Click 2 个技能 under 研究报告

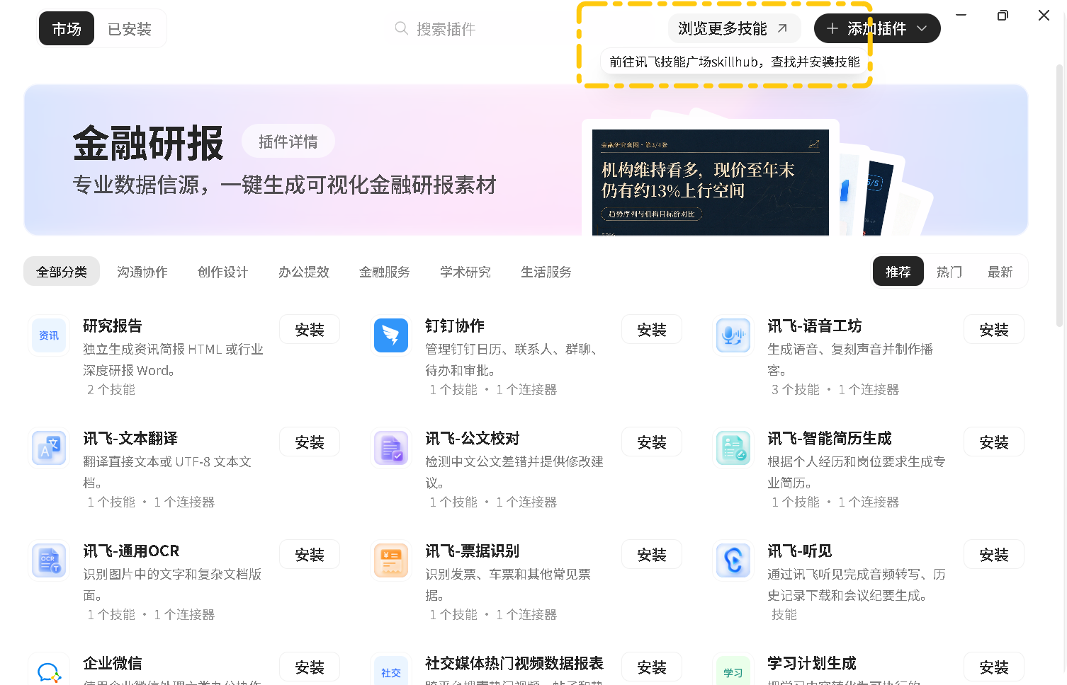click(x=111, y=390)
